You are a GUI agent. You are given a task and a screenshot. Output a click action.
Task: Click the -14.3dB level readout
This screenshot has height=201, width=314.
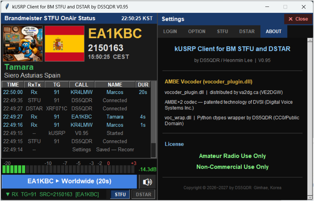(147, 169)
